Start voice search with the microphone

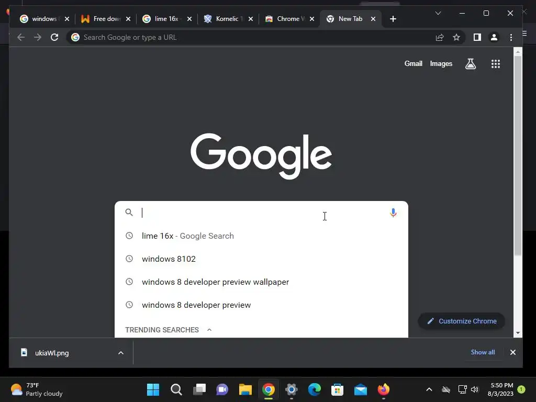[x=393, y=213]
